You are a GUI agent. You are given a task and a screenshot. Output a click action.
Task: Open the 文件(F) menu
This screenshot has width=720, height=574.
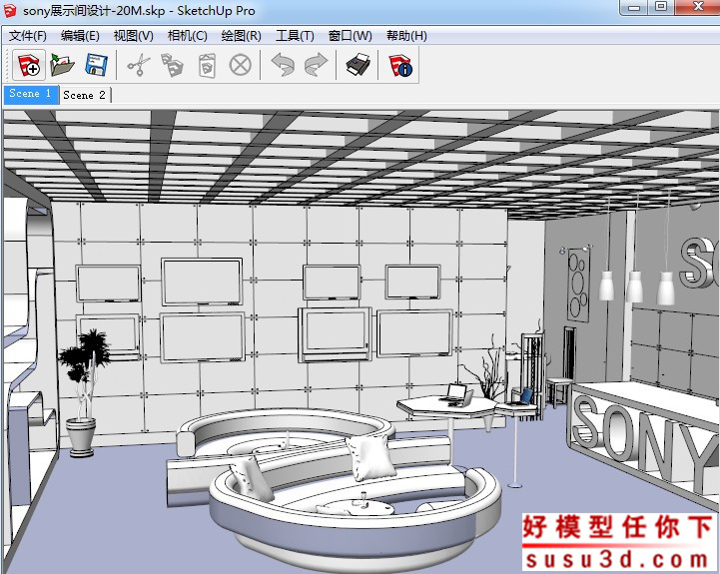pos(28,36)
